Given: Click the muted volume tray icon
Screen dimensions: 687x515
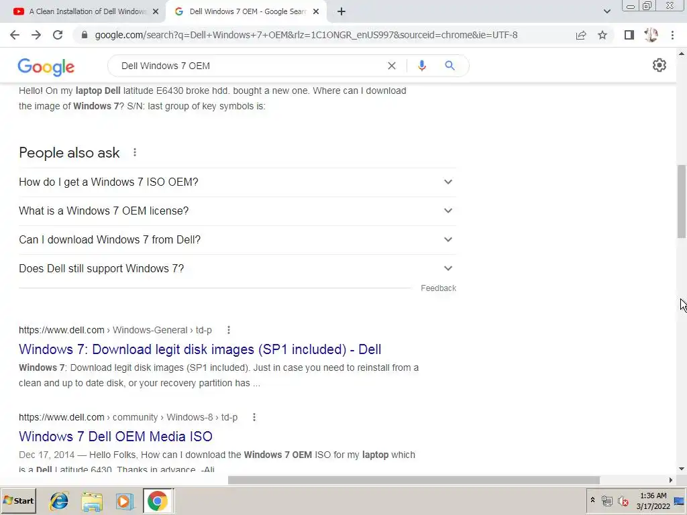Looking at the screenshot, I should point(623,501).
